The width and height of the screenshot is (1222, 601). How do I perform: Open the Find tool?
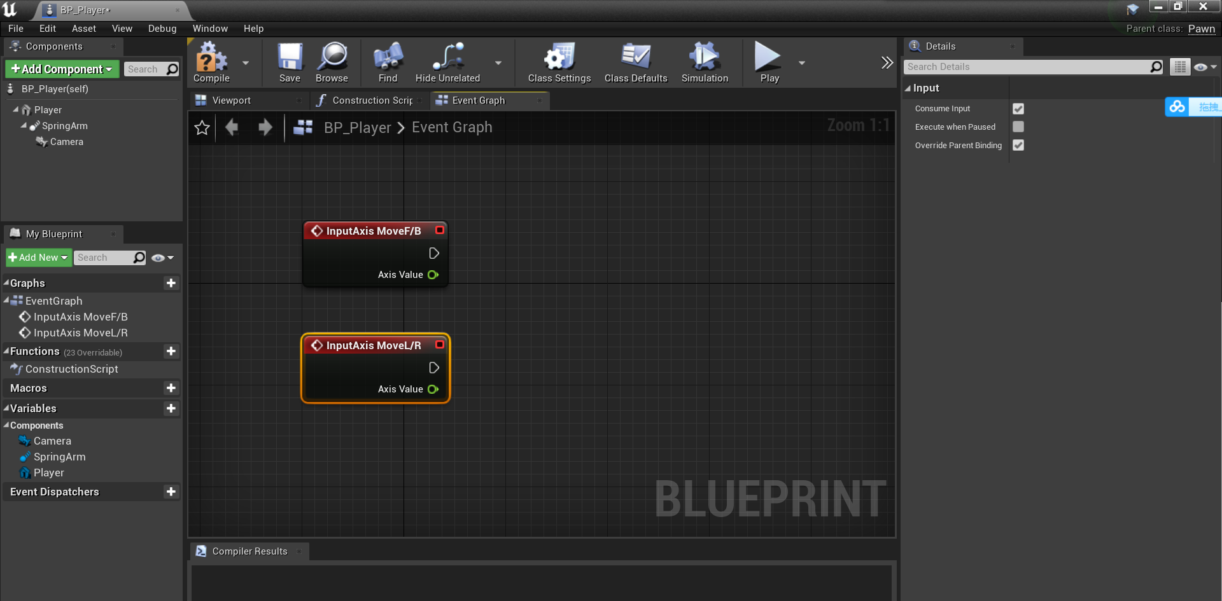point(388,62)
